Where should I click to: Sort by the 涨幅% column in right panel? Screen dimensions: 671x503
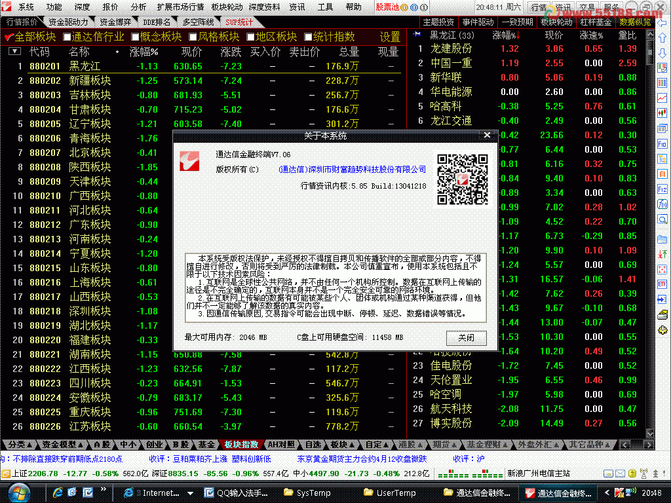coord(505,35)
